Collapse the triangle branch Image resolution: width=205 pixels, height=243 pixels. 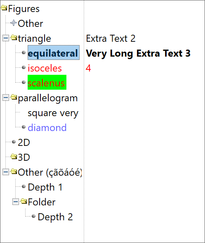[x=6, y=38]
